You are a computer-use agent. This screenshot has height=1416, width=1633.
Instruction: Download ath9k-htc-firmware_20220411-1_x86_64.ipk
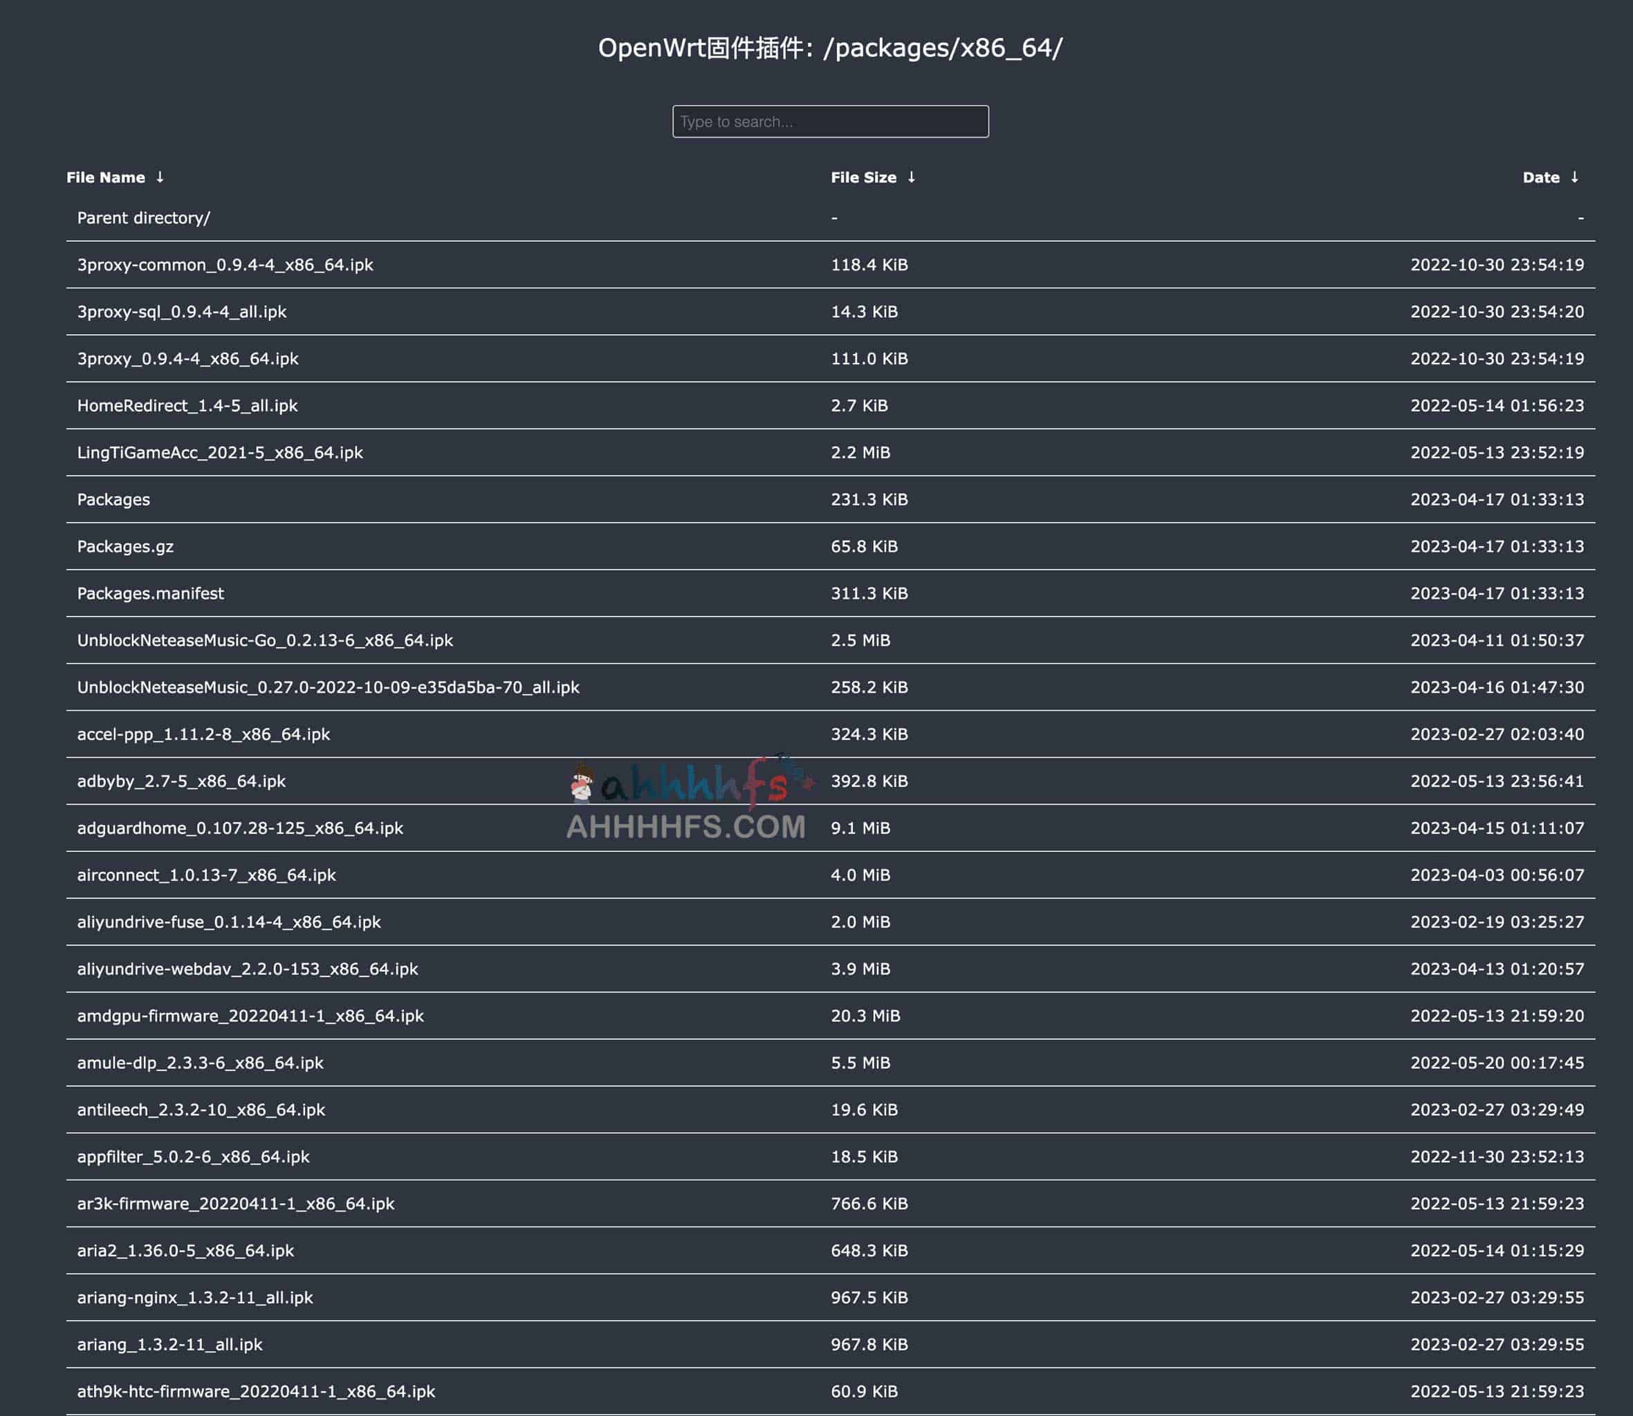click(255, 1392)
